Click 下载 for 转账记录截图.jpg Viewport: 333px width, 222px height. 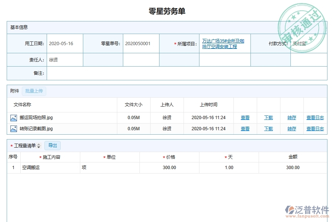268,128
